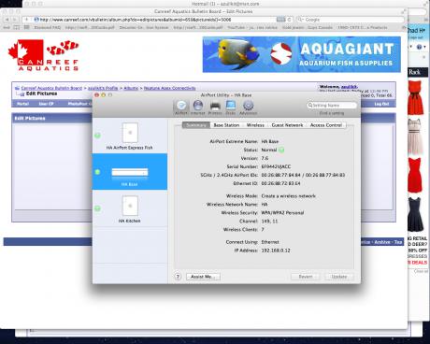Open AirPort Utility help question mark
The width and height of the screenshot is (430, 344).
178,277
